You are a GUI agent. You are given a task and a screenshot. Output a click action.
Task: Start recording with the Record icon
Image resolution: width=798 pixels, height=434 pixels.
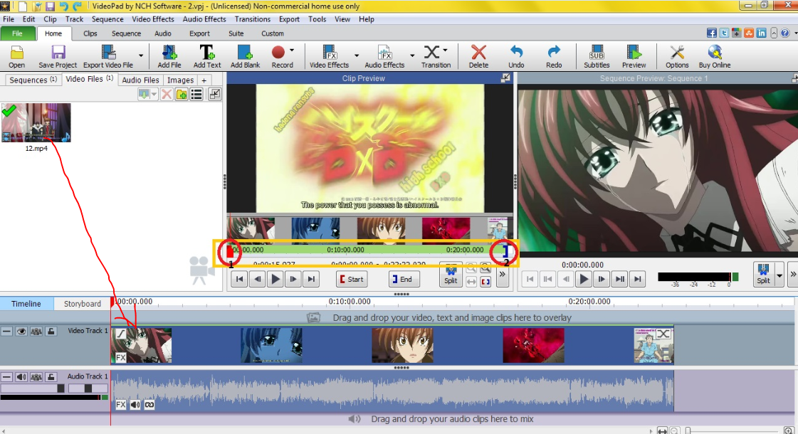279,57
